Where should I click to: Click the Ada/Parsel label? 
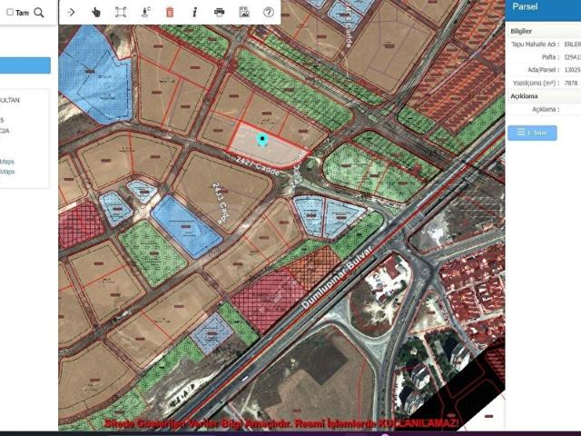(x=544, y=70)
